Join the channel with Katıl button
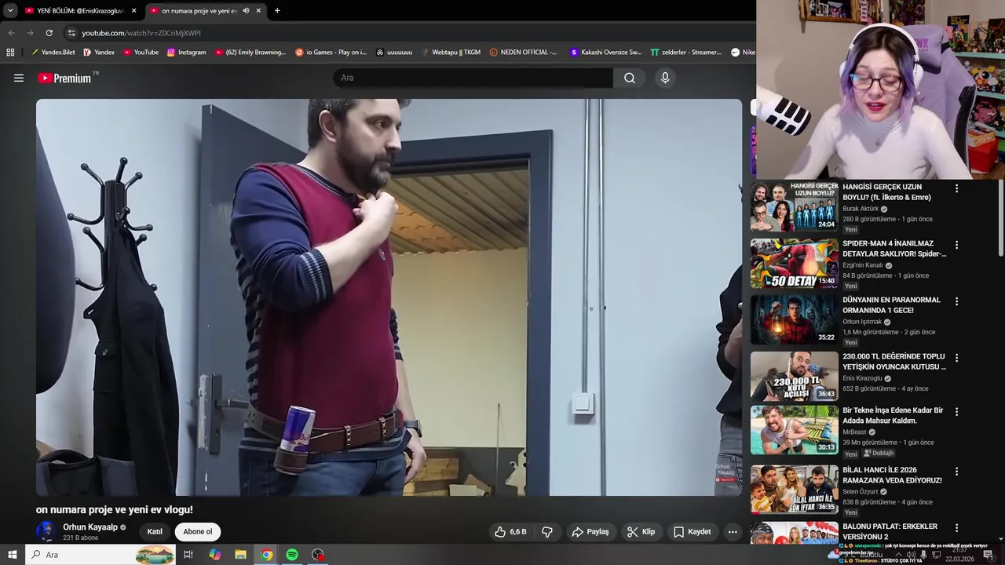The width and height of the screenshot is (1005, 565). [x=155, y=531]
